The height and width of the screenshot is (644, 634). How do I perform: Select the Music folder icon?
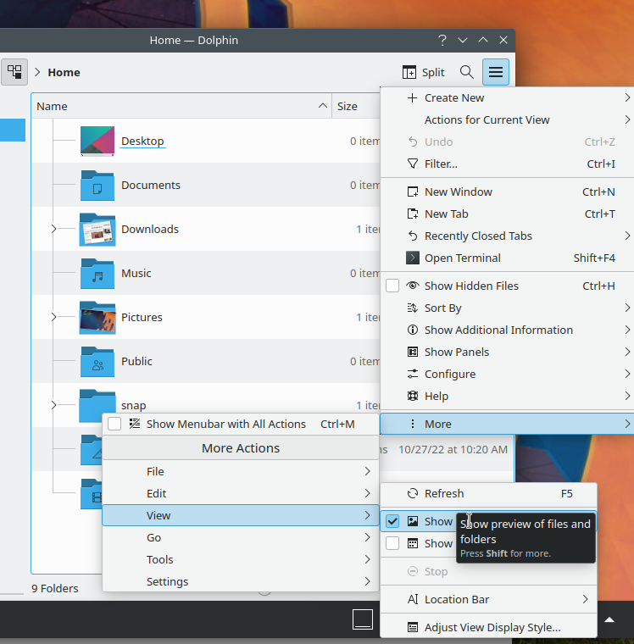(x=97, y=274)
